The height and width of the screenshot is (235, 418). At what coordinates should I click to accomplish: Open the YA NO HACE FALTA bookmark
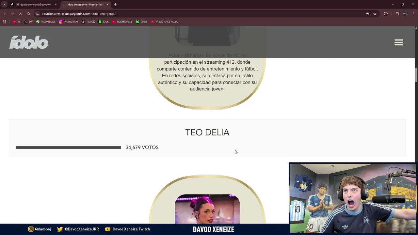point(164,22)
